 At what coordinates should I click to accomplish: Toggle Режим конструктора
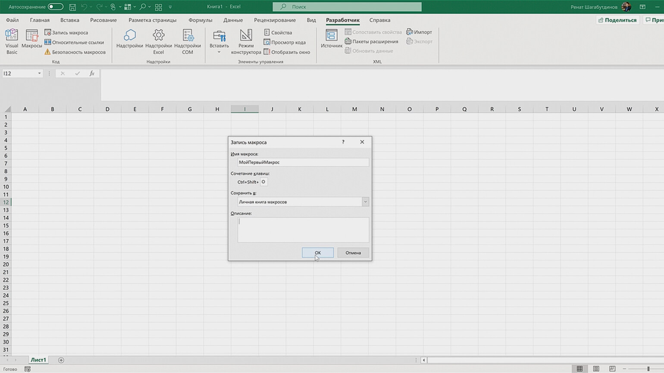click(x=246, y=42)
